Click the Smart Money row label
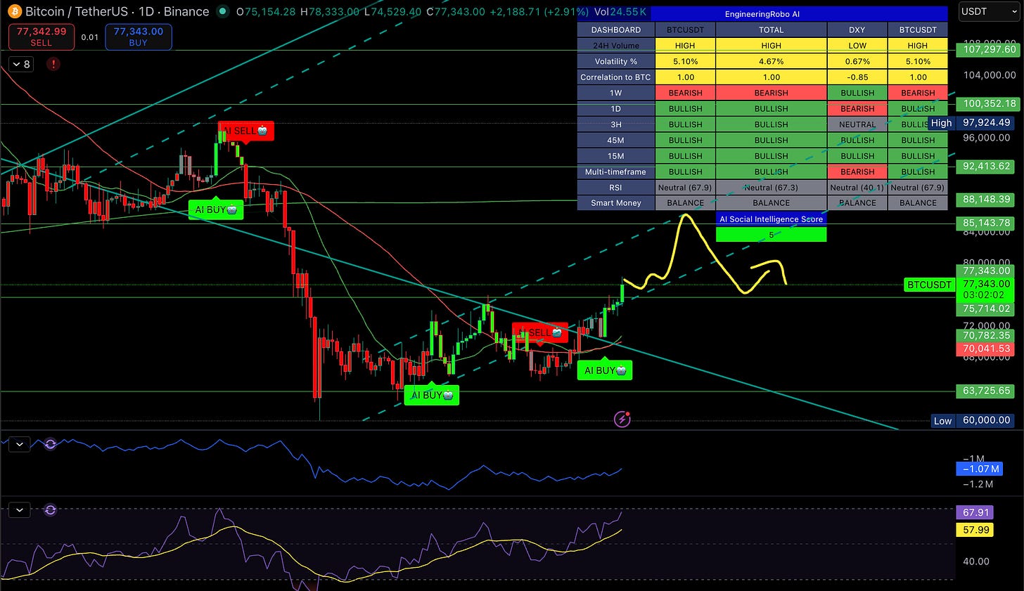 616,203
